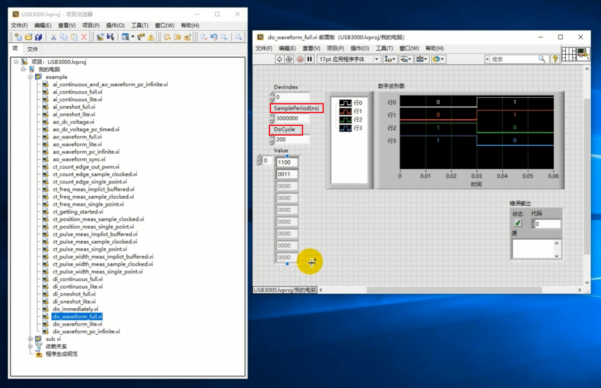The height and width of the screenshot is (388, 601).
Task: Click the red Delete X icon
Action: pos(84,37)
